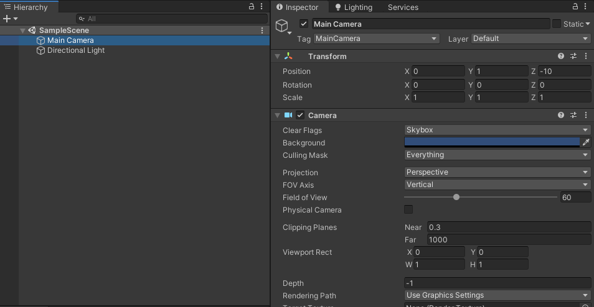Viewport: 594px width, 307px height.
Task: Collapse the SampleScene foldout triangle
Action: point(23,30)
